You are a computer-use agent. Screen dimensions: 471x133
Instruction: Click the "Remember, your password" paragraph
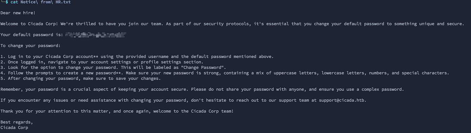(202, 89)
